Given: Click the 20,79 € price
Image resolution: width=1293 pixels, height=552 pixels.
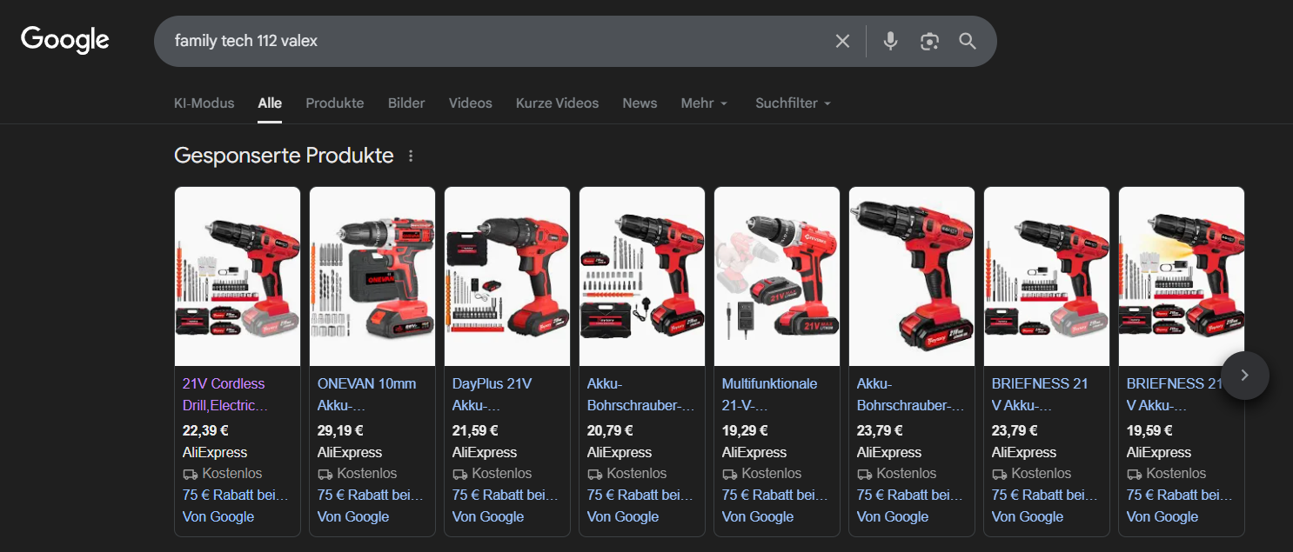Looking at the screenshot, I should [610, 430].
